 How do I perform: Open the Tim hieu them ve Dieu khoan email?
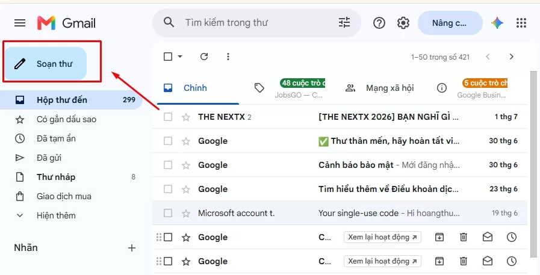tap(388, 189)
